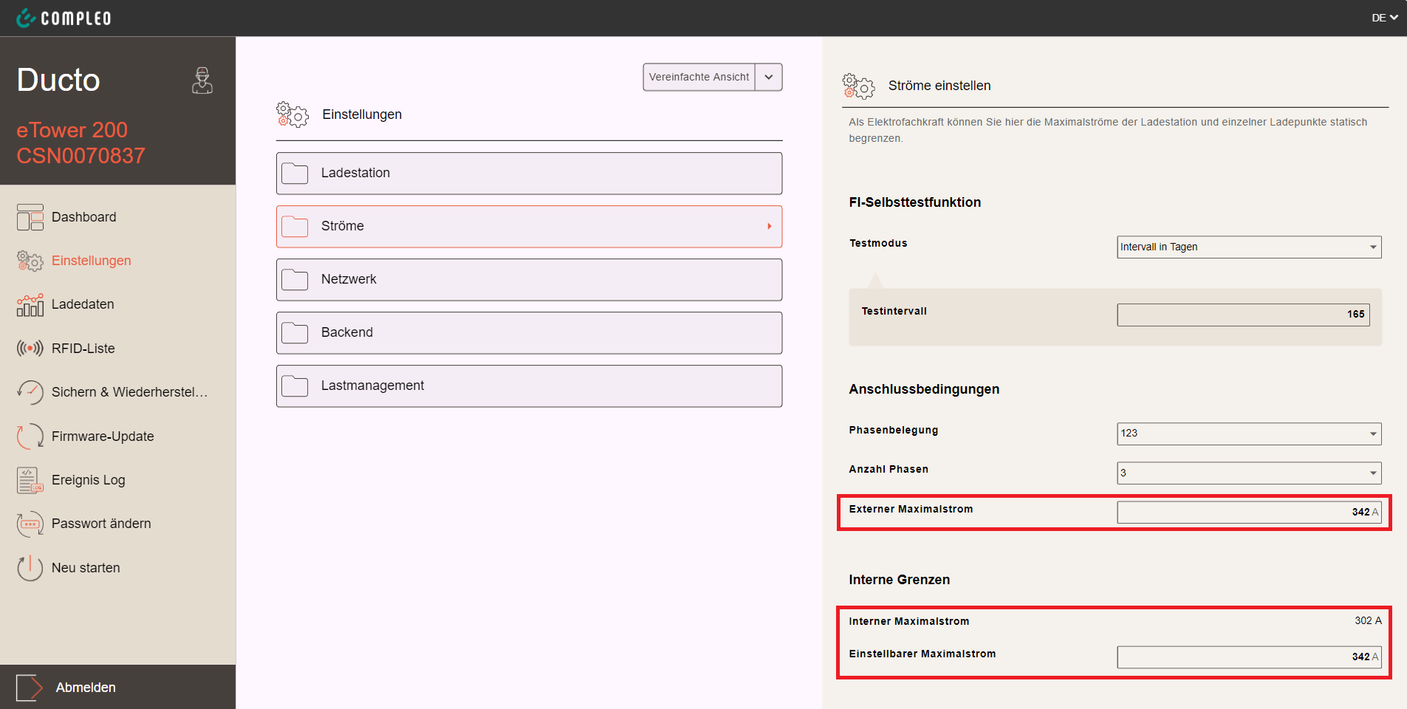Open the Ladestation settings folder
Viewport: 1407px width, 709px height.
[529, 174]
